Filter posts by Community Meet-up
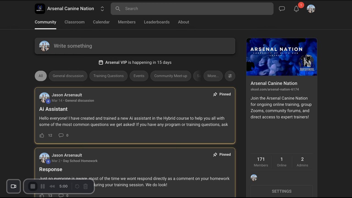 [x=170, y=76]
